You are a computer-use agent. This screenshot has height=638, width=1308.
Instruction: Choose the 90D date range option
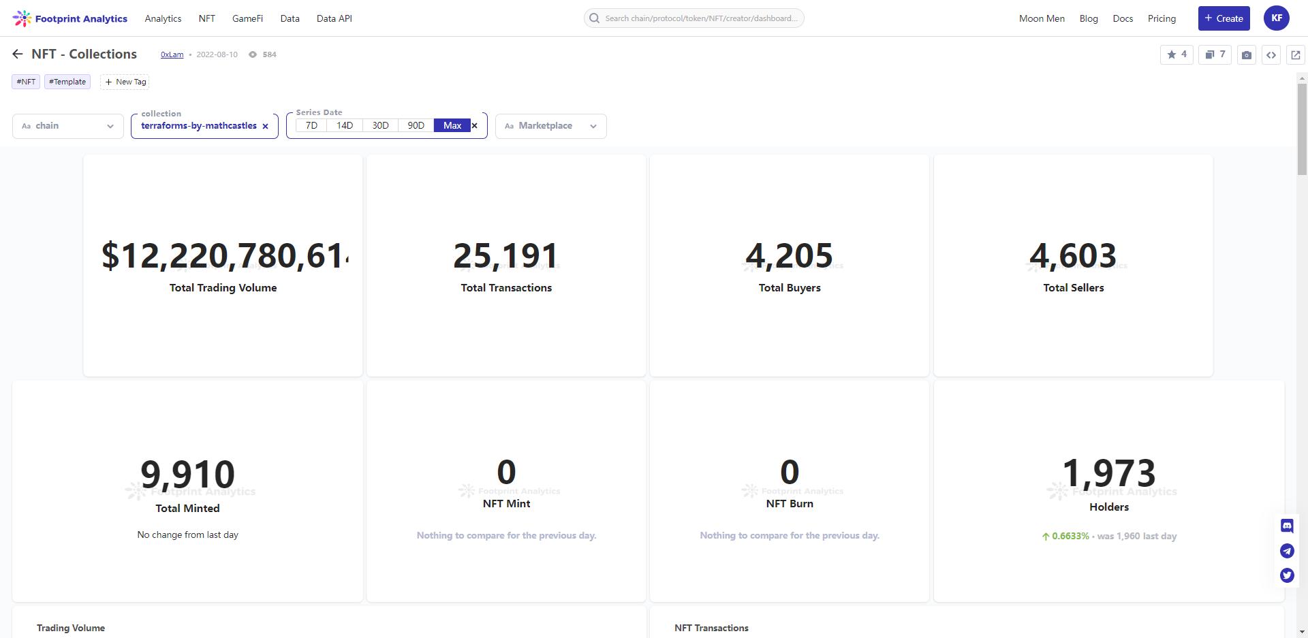[x=416, y=126]
